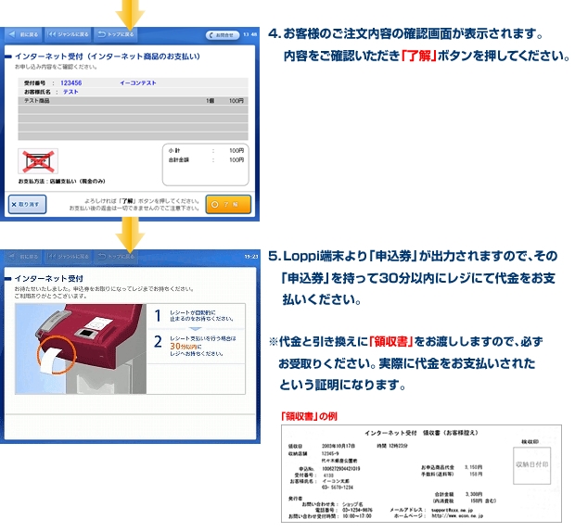The width and height of the screenshot is (575, 532).
Task: Click the crossed-out credit card icon
Action: 38,161
